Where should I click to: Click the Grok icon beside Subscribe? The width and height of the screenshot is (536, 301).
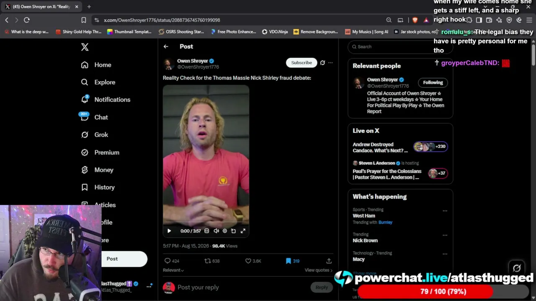(322, 63)
